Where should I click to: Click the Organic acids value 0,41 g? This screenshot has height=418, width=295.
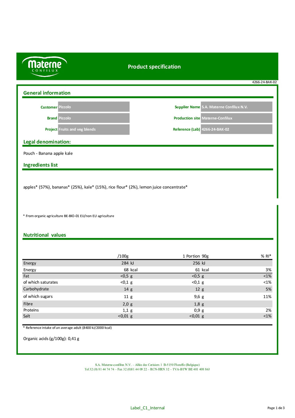51,339
